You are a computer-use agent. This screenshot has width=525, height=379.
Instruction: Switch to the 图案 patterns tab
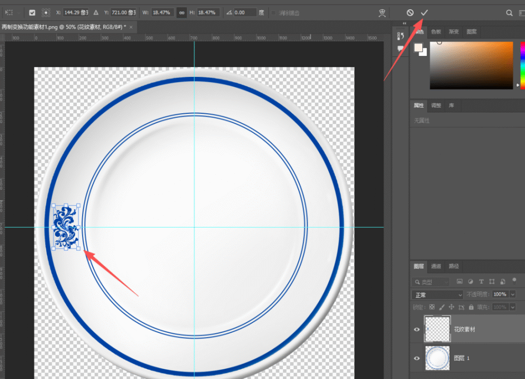[472, 32]
